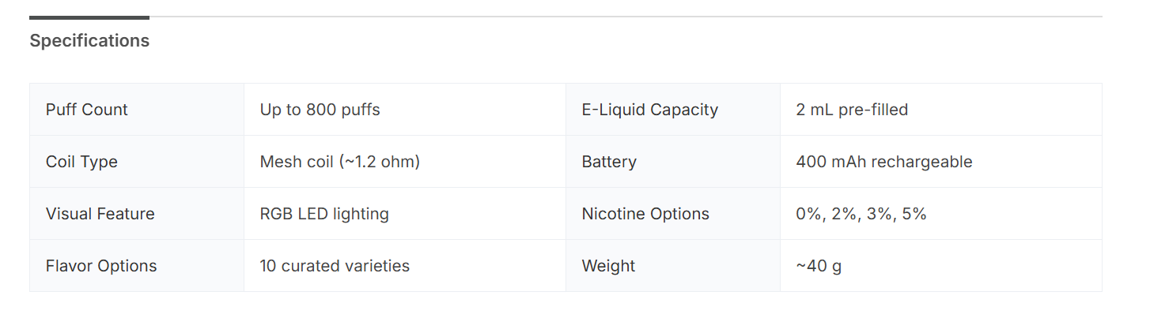Click the 2% nicotine value
Image resolution: width=1150 pixels, height=318 pixels.
842,214
